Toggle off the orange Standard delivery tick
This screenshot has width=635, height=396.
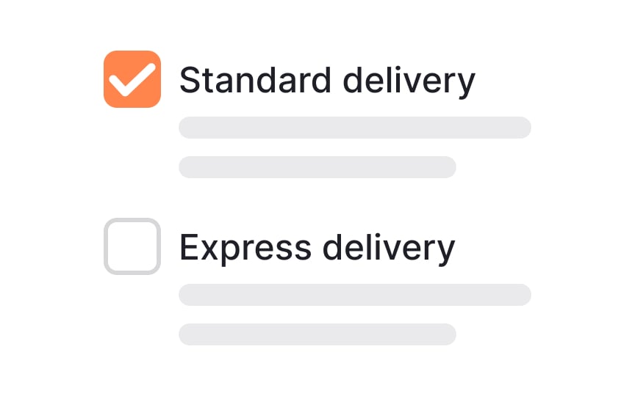pos(132,79)
